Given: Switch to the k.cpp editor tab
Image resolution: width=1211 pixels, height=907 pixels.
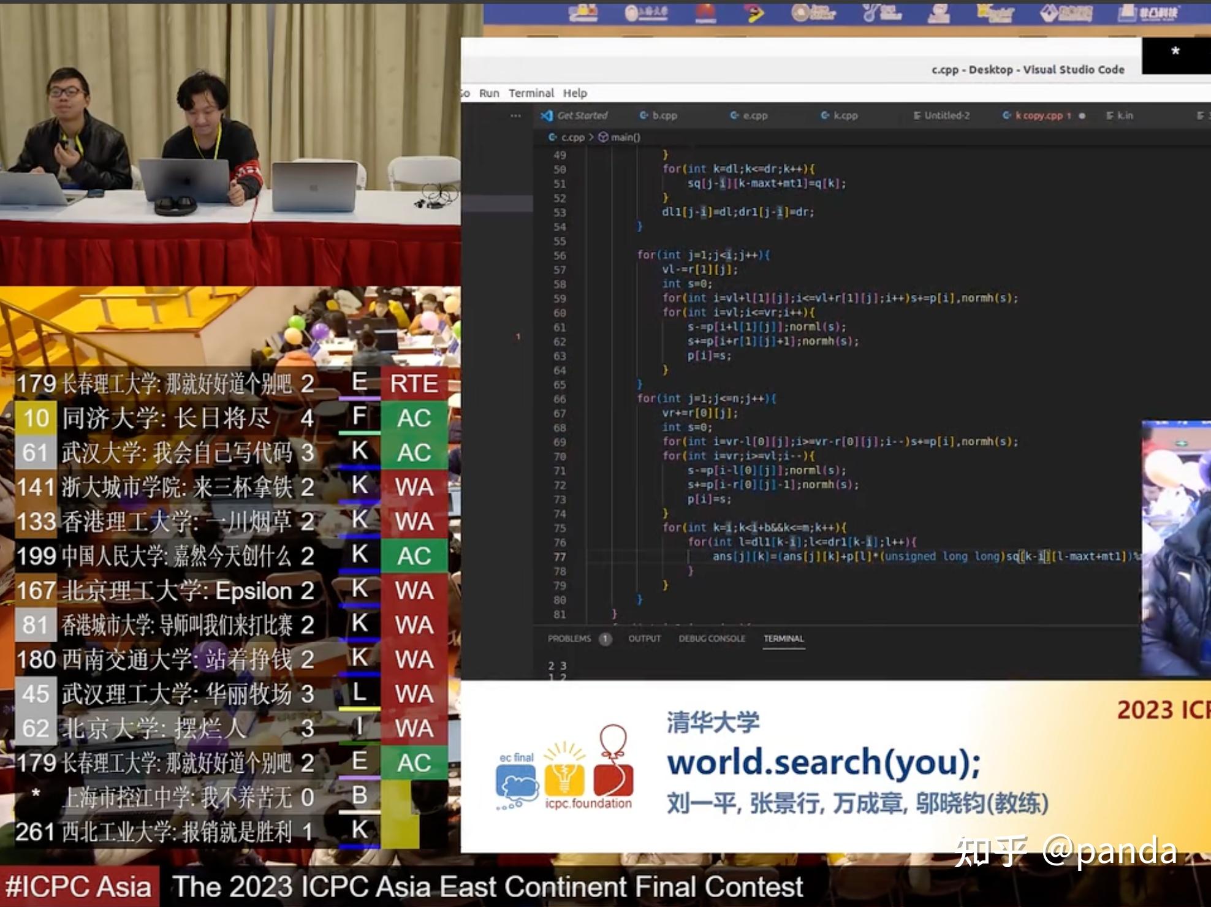Looking at the screenshot, I should point(846,115).
